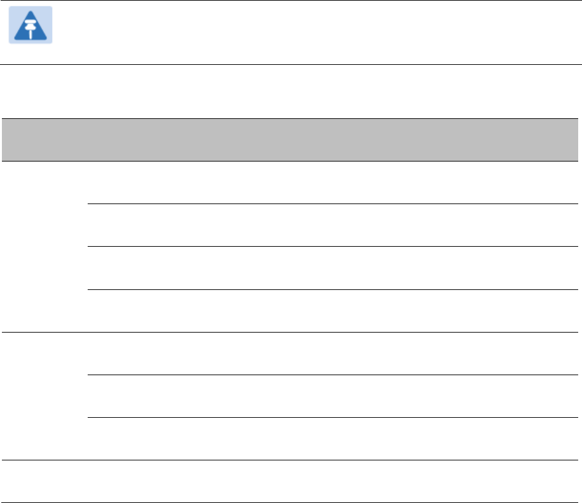Select the tall merged left cell of first group
Screen dimensions: 582x503
[x=44, y=247]
